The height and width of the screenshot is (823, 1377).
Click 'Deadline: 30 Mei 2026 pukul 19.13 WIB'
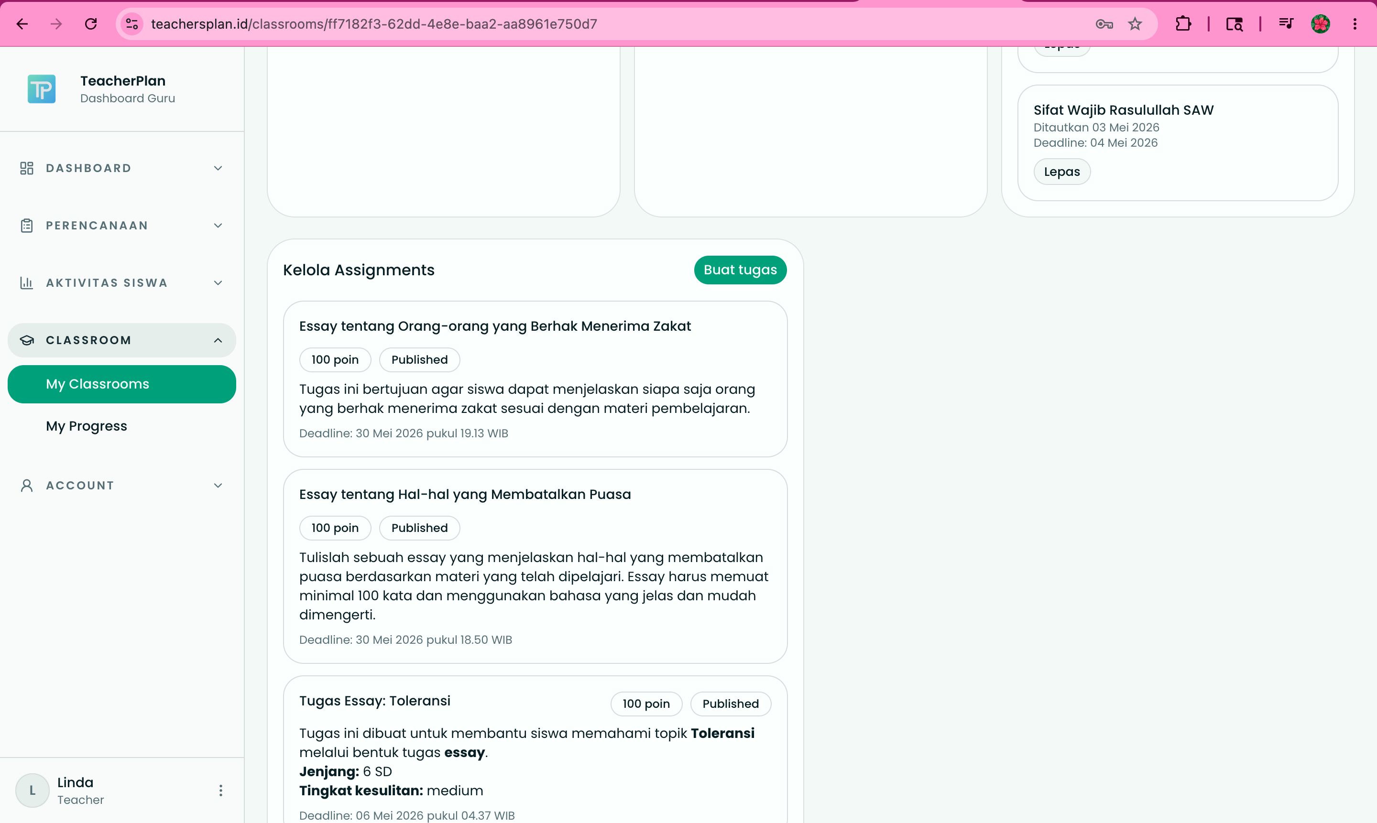coord(404,433)
